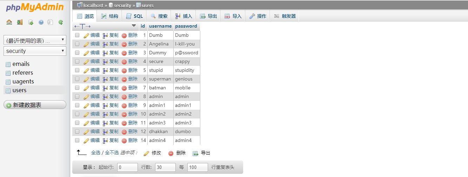Click the 全选 select all link

point(96,153)
